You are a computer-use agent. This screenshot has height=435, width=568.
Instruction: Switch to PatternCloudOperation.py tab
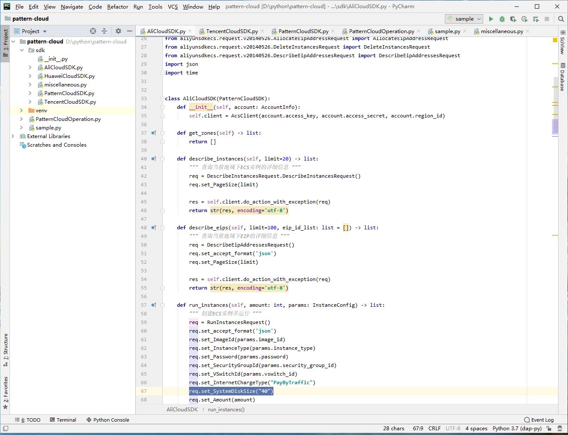(x=382, y=31)
